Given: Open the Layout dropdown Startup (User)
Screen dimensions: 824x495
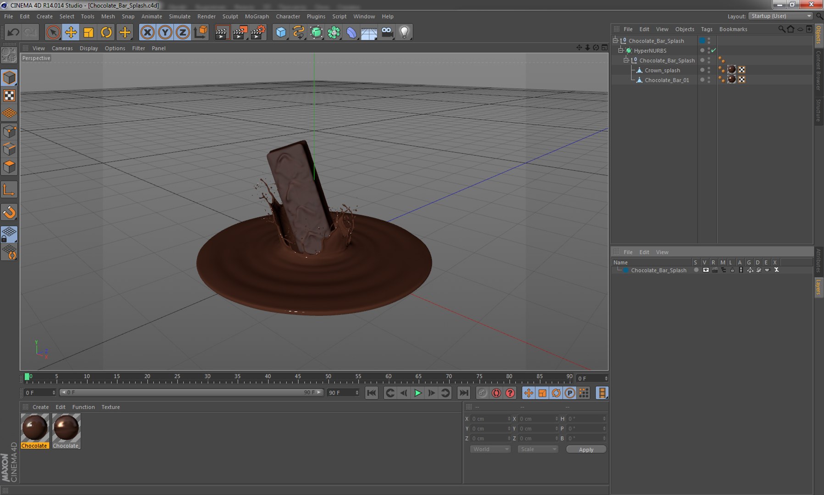Looking at the screenshot, I should click(x=780, y=16).
